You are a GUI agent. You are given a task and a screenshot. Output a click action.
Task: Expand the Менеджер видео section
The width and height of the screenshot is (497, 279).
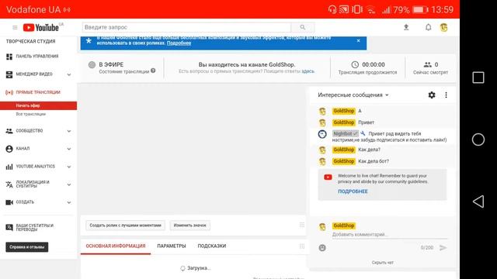point(69,74)
